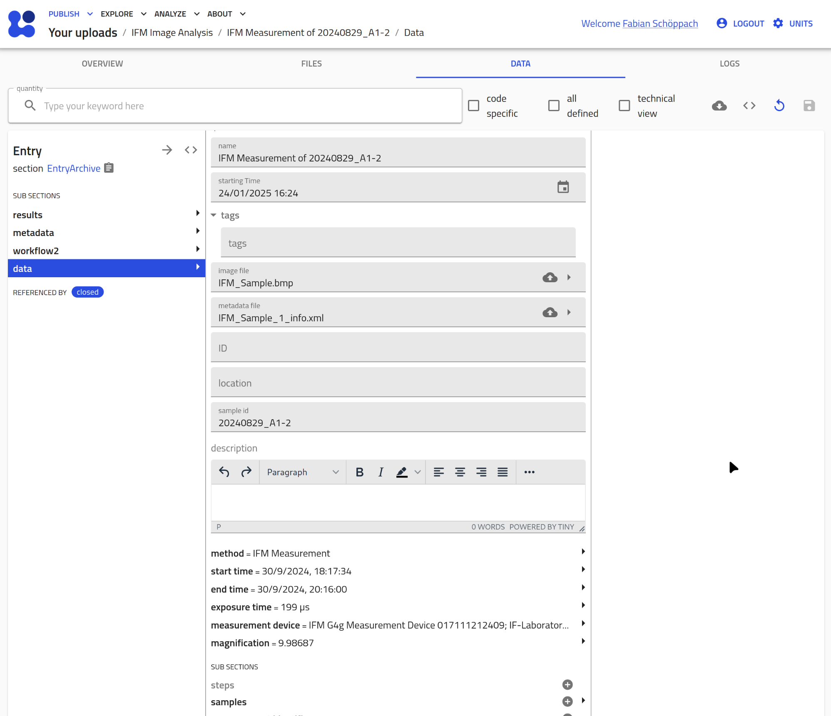Image resolution: width=831 pixels, height=716 pixels.
Task: Copy EntryArchive section clipboard icon
Action: click(x=109, y=168)
